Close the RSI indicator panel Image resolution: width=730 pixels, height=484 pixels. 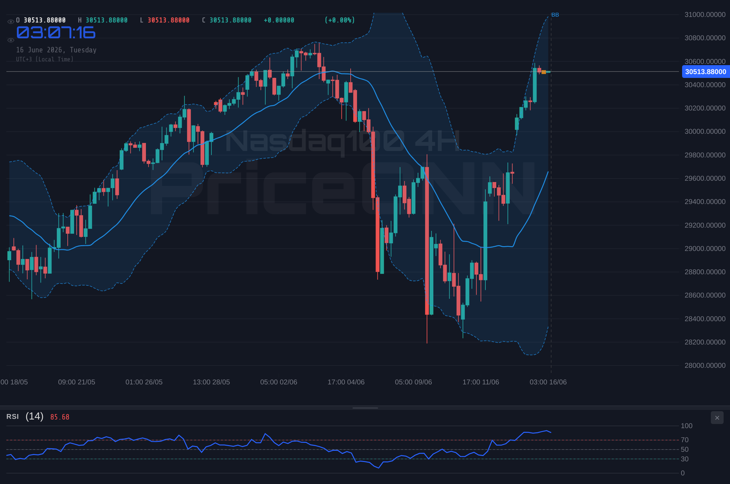(x=717, y=418)
